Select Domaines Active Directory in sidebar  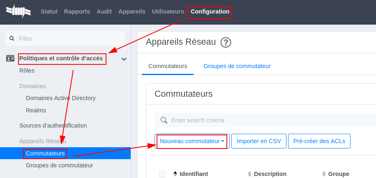[61, 98]
